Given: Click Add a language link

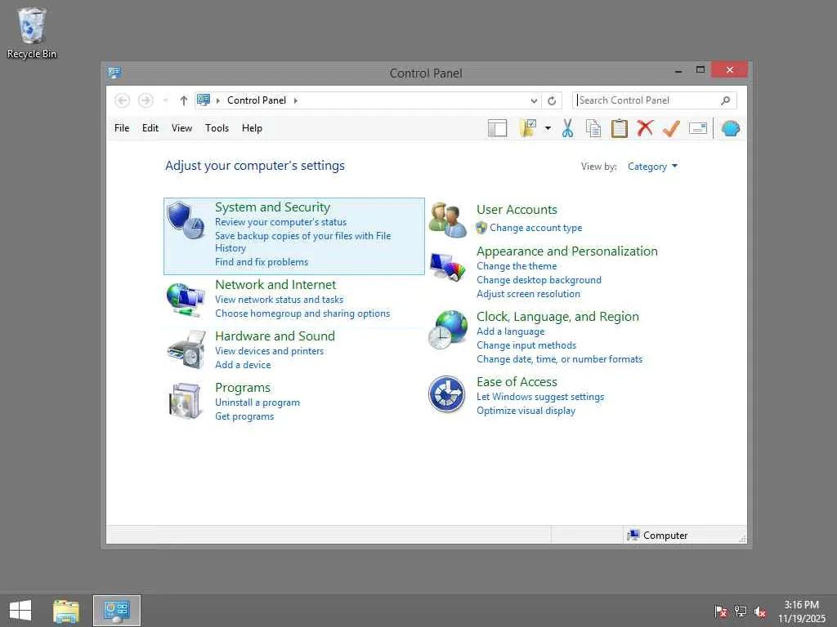Looking at the screenshot, I should [x=511, y=331].
